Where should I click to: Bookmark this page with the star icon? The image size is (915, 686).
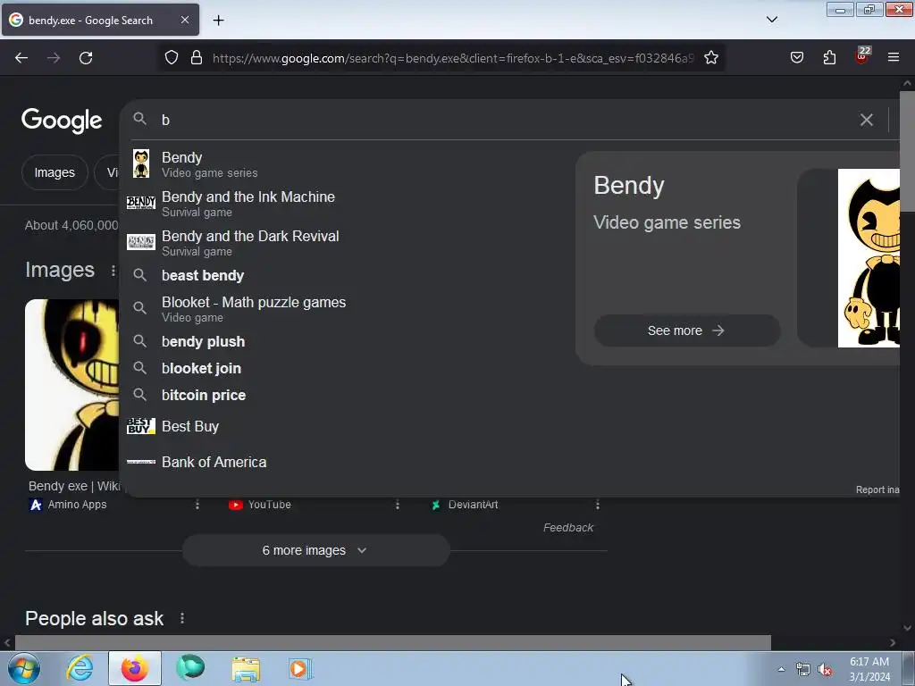(x=710, y=58)
